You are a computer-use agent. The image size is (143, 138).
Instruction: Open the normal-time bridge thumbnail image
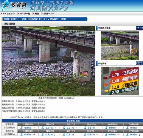click(120, 46)
